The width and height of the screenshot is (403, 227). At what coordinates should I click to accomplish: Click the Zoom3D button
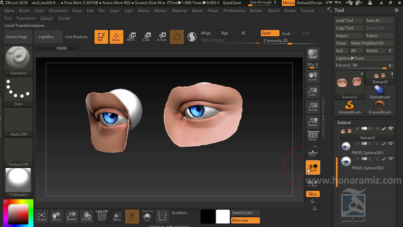click(x=71, y=217)
